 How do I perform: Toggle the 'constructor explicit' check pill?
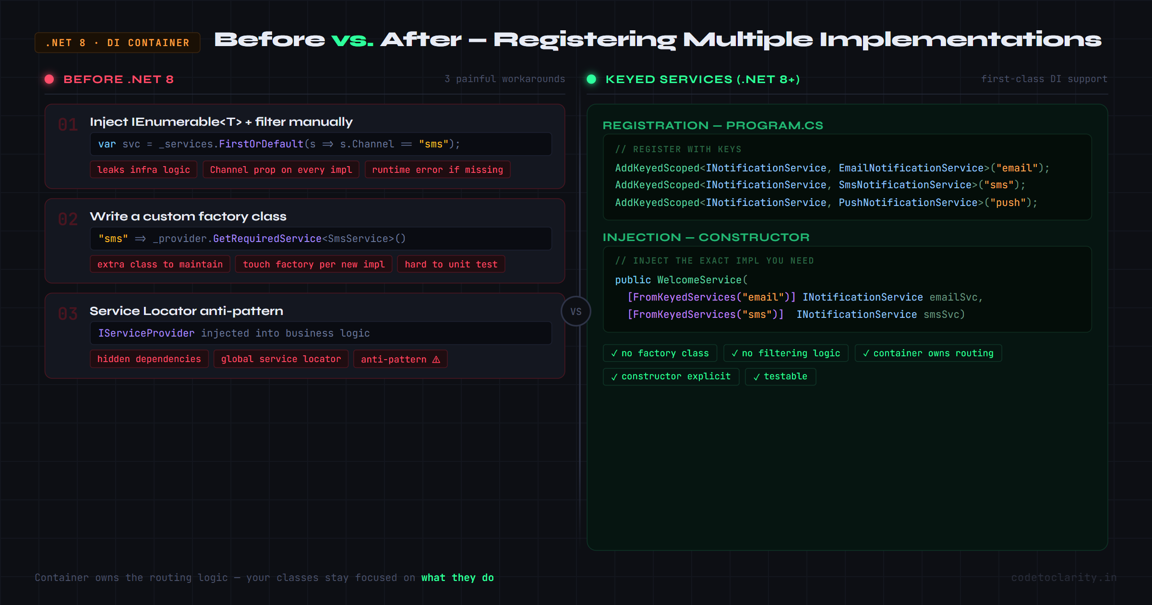[671, 376]
